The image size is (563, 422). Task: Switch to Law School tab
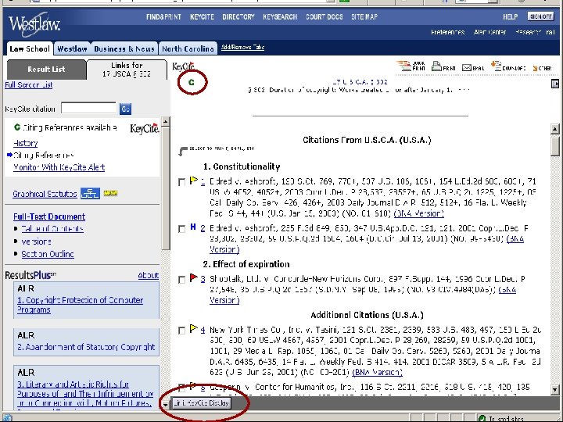[30, 48]
